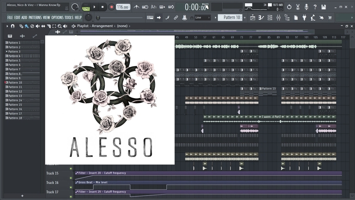The height and width of the screenshot is (200, 355).
Task: Open the tempo tapper icon
Action: [313, 18]
